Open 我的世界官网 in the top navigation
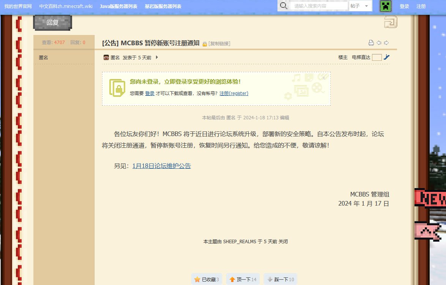The image size is (446, 285). pos(18,6)
